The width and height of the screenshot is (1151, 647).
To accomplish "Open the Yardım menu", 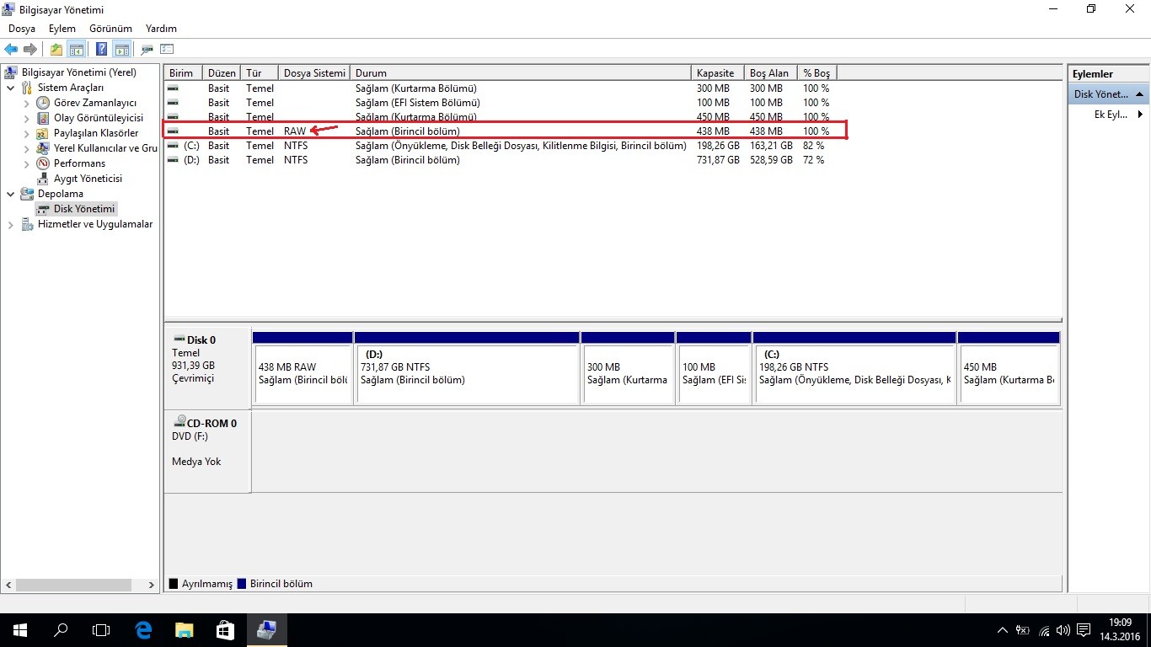I will [161, 29].
